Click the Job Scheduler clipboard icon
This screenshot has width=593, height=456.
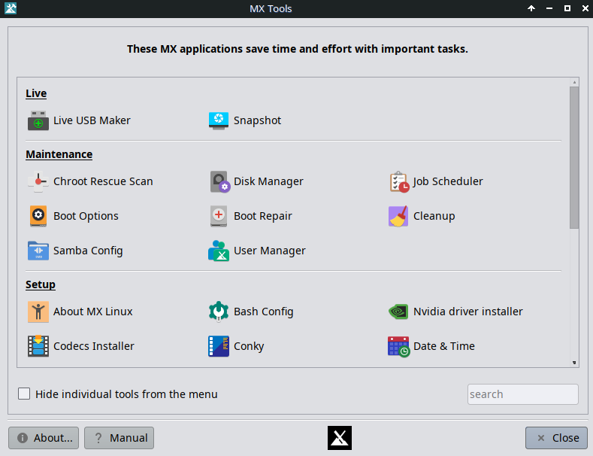(x=399, y=182)
